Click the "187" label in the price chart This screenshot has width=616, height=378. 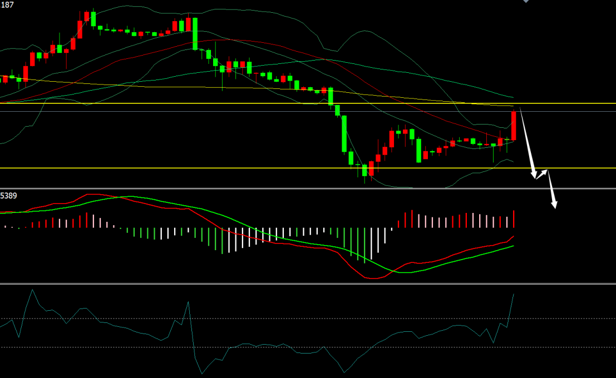coord(7,5)
